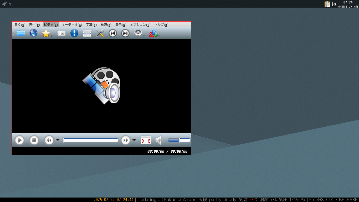Take a screenshot with the camera icon

[x=61, y=33]
